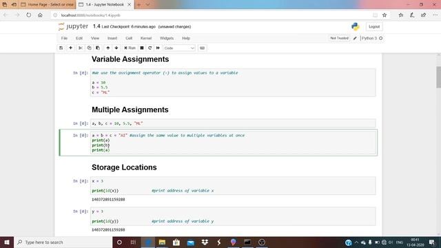Open the Insert menu

tap(112, 39)
